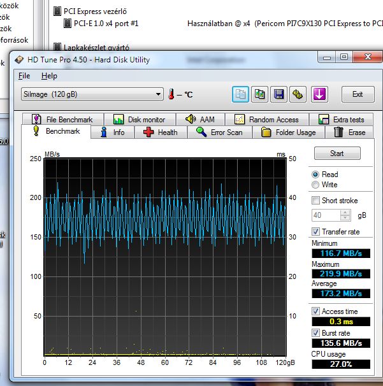Save the screenshot via the floppy disk icon

point(278,94)
